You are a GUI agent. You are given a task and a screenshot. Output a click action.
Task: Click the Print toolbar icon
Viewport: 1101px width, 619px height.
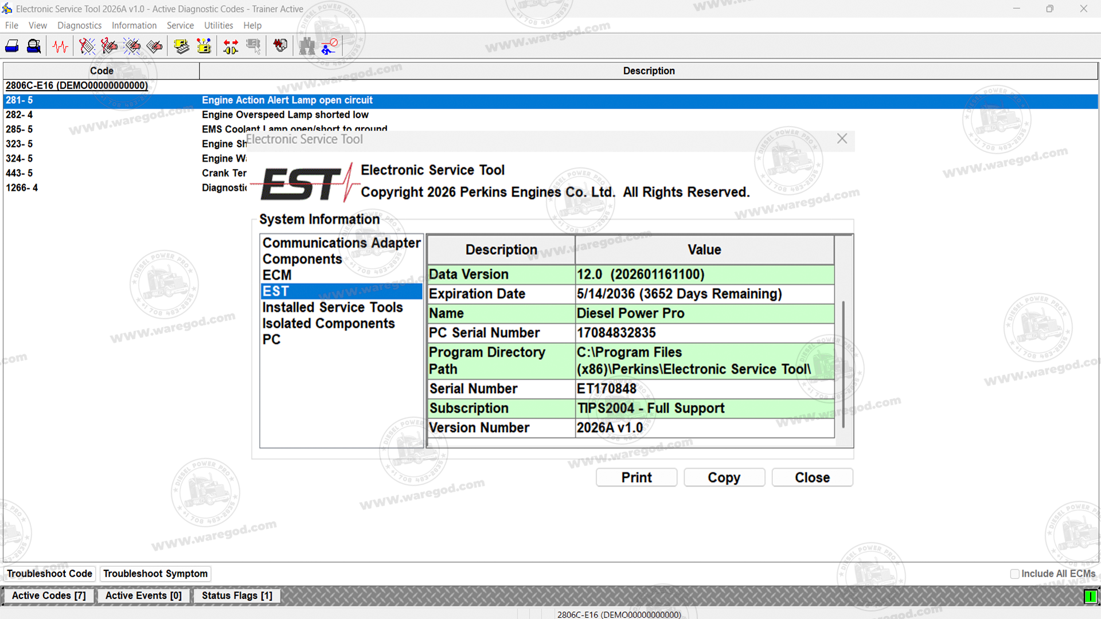(12, 46)
